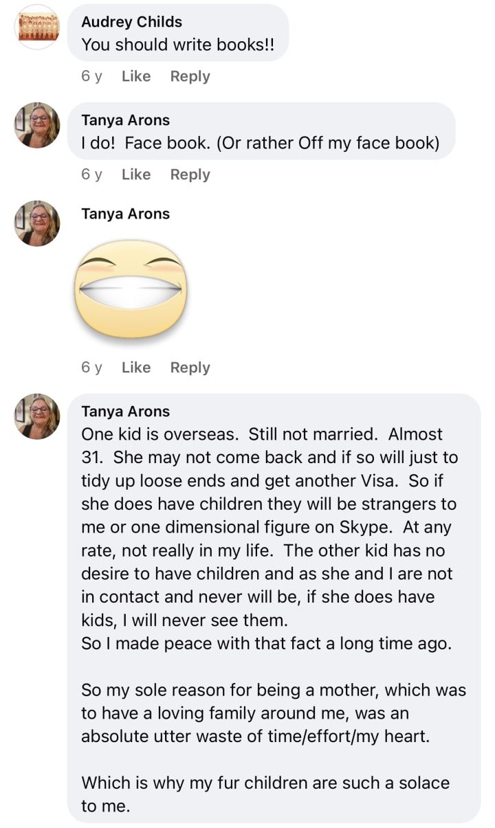This screenshot has width=495, height=828.
Task: Click Tanya Arons' name above "I do!" comment
Action: tap(125, 120)
